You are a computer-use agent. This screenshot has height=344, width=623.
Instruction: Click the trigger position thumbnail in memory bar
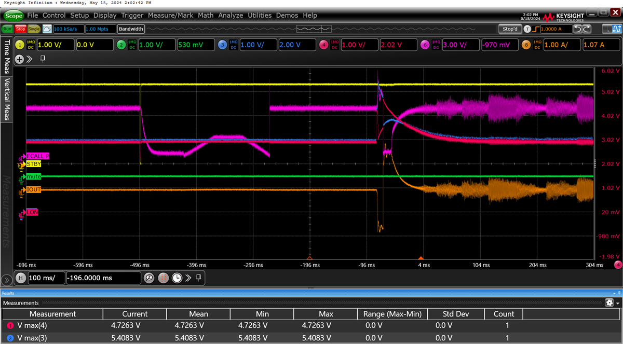click(x=314, y=29)
